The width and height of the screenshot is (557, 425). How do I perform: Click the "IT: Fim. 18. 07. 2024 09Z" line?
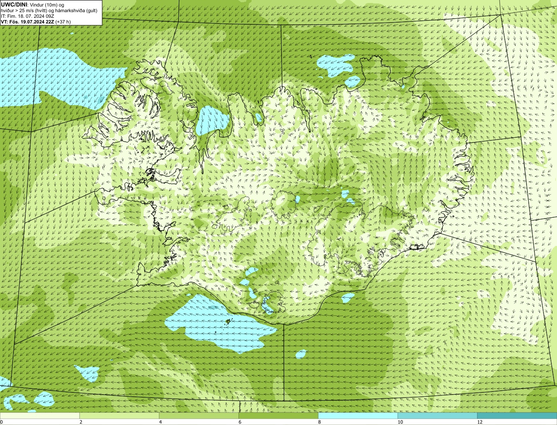(27, 16)
